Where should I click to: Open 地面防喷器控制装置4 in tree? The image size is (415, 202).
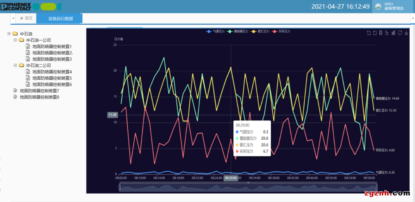52,72
